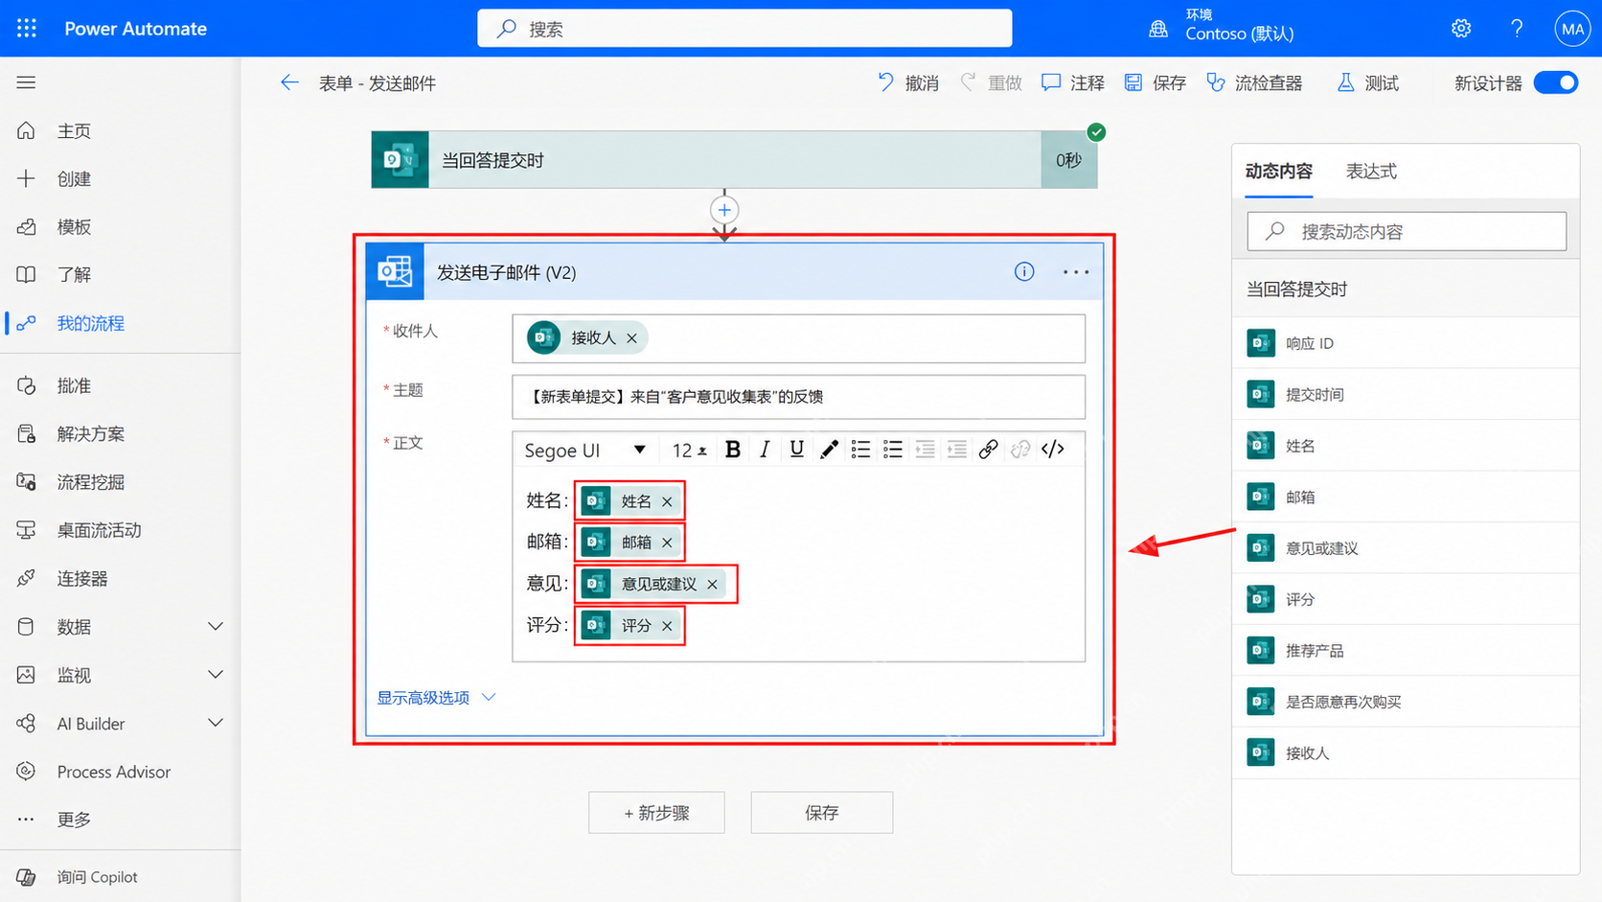1602x902 pixels.
Task: Click the 新步骤 button
Action: [656, 813]
